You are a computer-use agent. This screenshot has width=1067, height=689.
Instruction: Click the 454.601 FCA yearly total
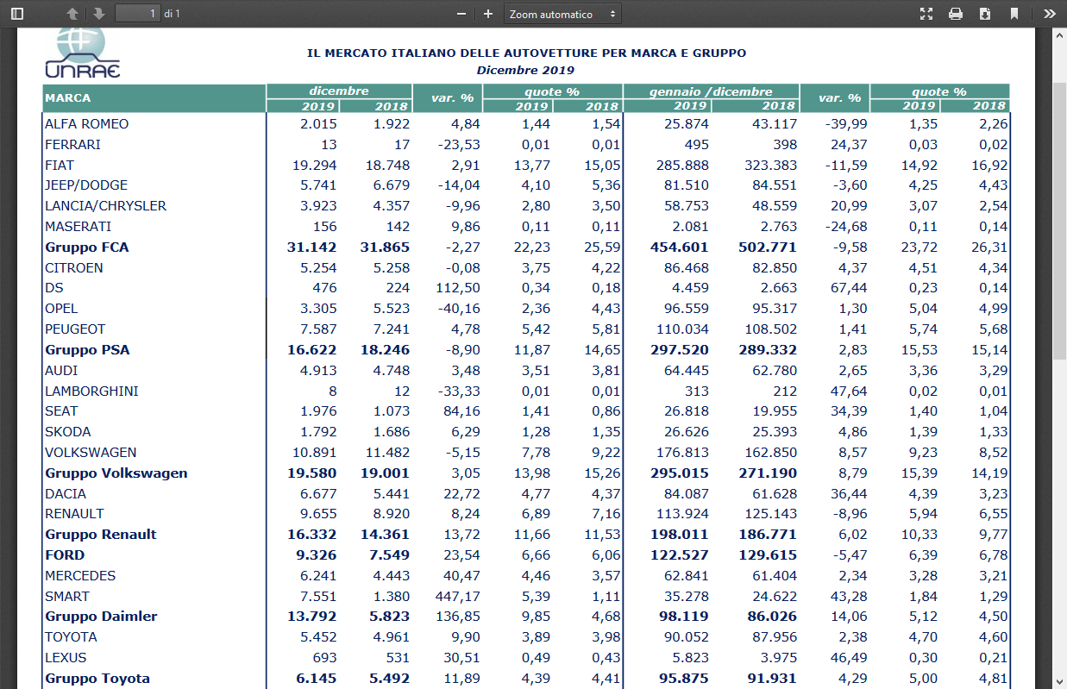click(x=680, y=247)
